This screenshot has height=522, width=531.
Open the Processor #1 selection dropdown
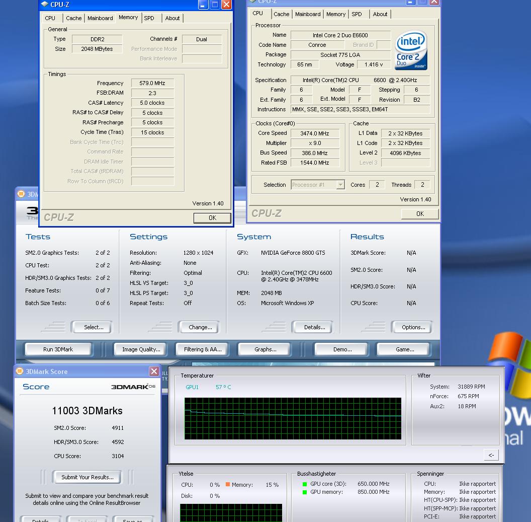pyautogui.click(x=340, y=185)
